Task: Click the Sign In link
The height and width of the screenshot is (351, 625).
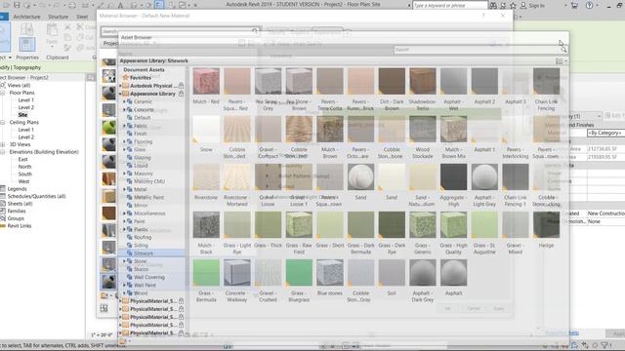Action: [536, 6]
